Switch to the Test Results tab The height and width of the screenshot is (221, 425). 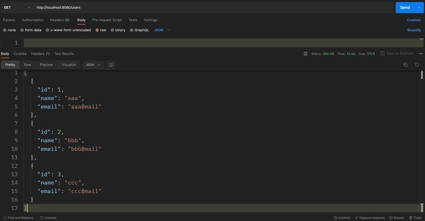click(64, 54)
